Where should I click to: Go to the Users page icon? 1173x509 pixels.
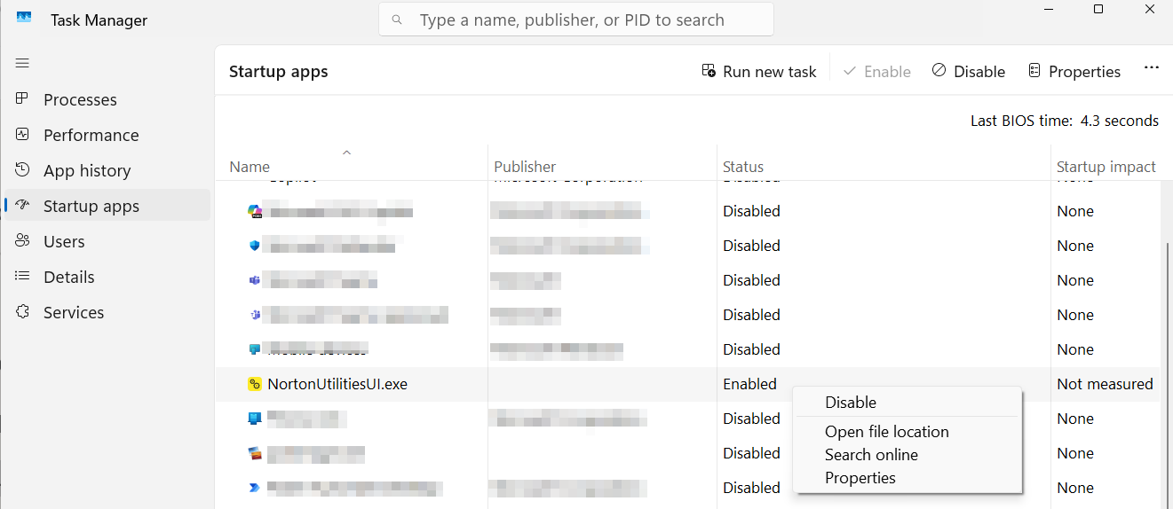(22, 241)
